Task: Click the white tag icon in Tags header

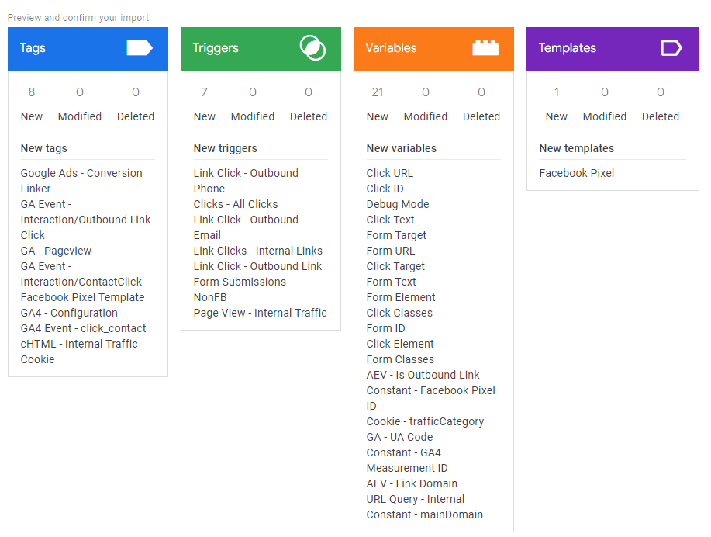Action: (140, 47)
